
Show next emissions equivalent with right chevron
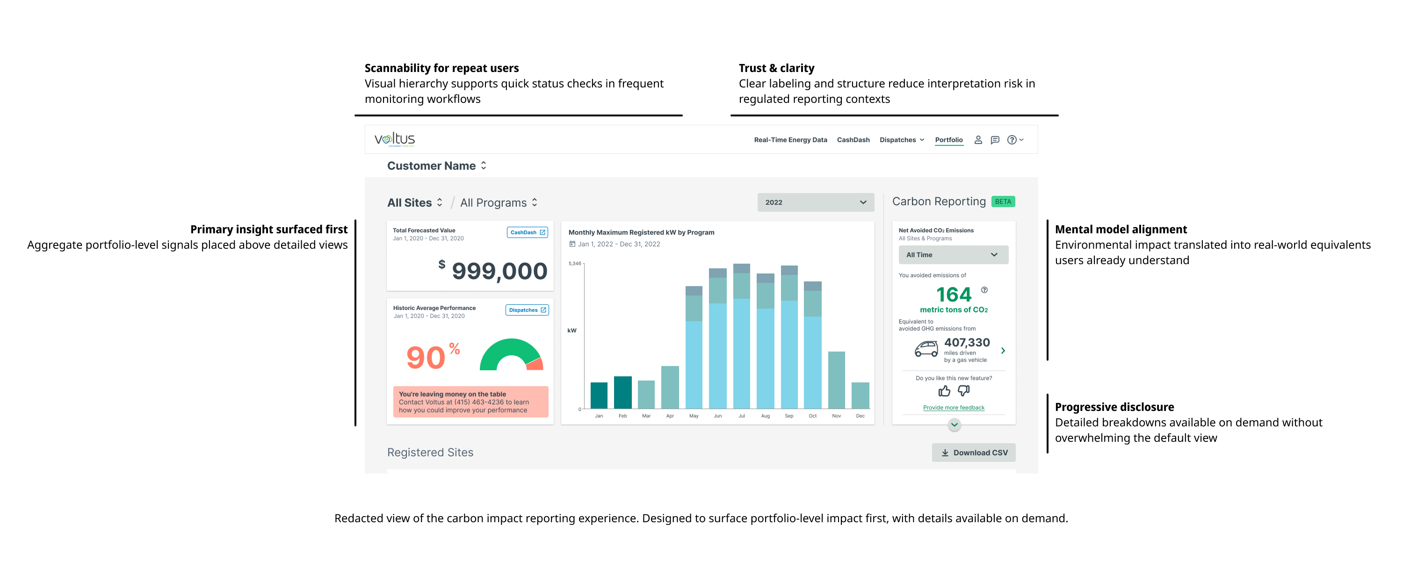(1003, 351)
